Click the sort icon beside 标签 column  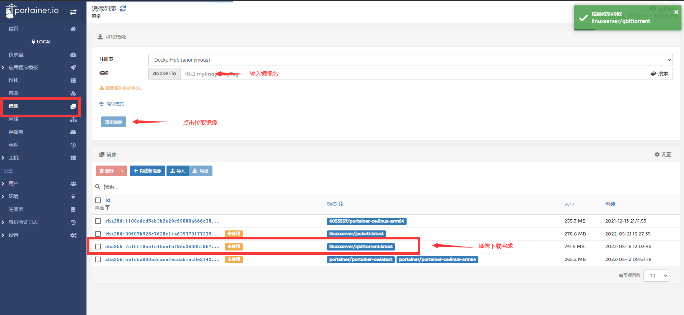[x=340, y=204]
